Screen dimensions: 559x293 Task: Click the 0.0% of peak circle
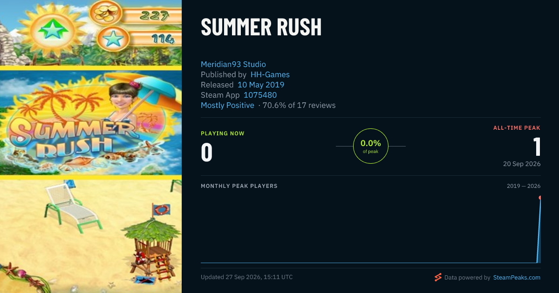(x=371, y=146)
